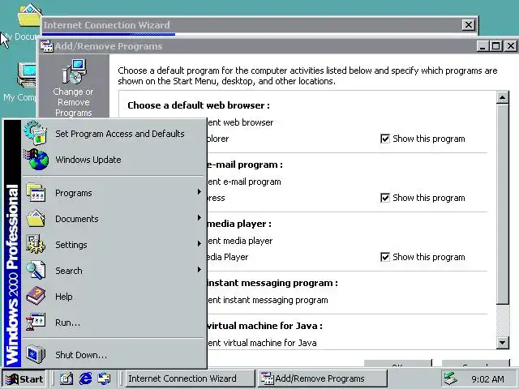Open Set Program Access and Defaults menu entry
This screenshot has width=519, height=389.
114,134
